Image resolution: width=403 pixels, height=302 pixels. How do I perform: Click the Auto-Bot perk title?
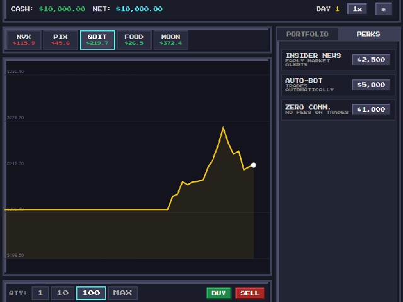point(304,81)
